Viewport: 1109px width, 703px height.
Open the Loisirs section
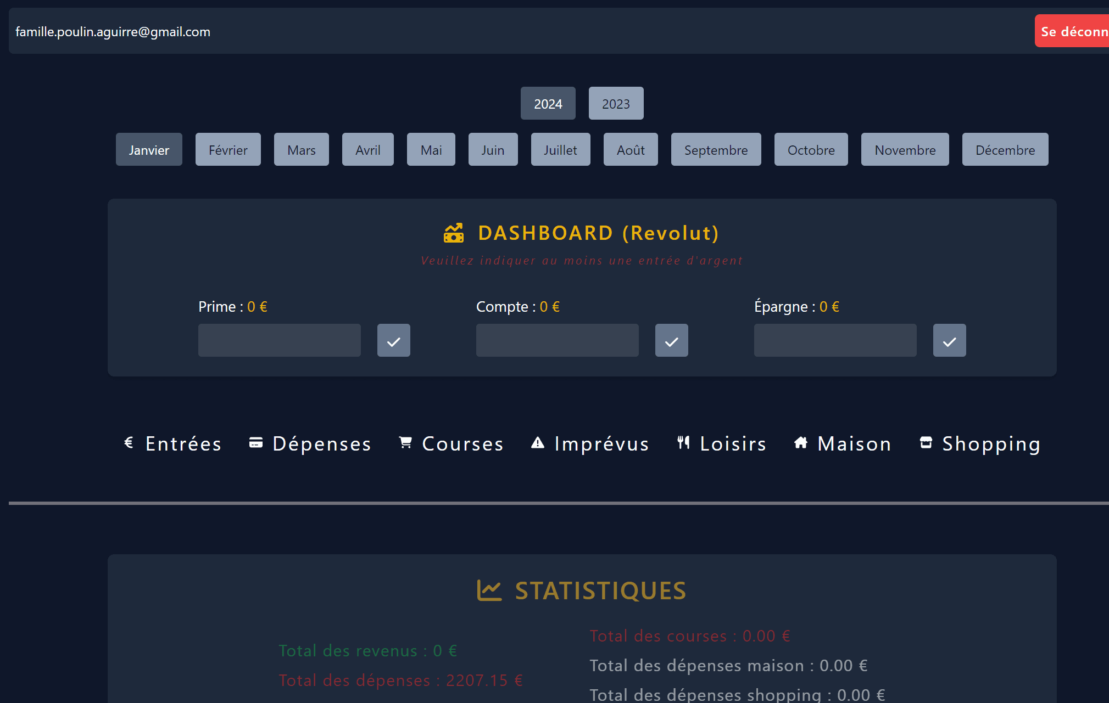pos(722,443)
